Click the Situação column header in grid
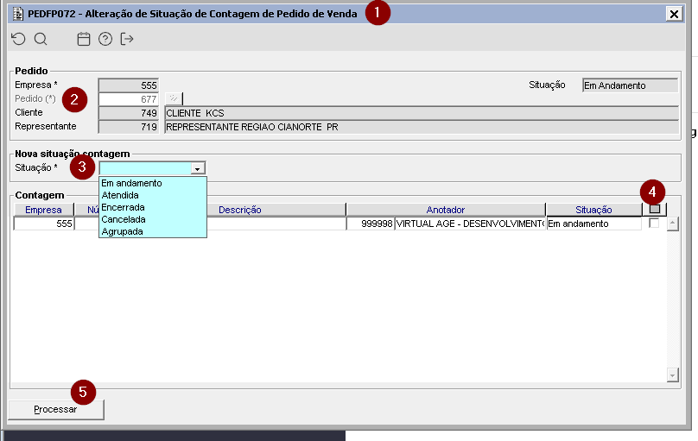The image size is (698, 441). 593,210
